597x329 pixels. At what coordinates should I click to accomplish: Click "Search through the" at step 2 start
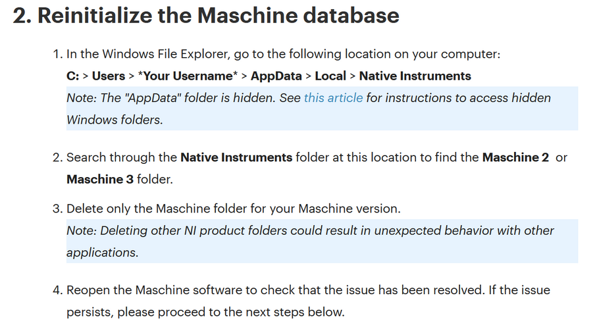[x=122, y=157]
